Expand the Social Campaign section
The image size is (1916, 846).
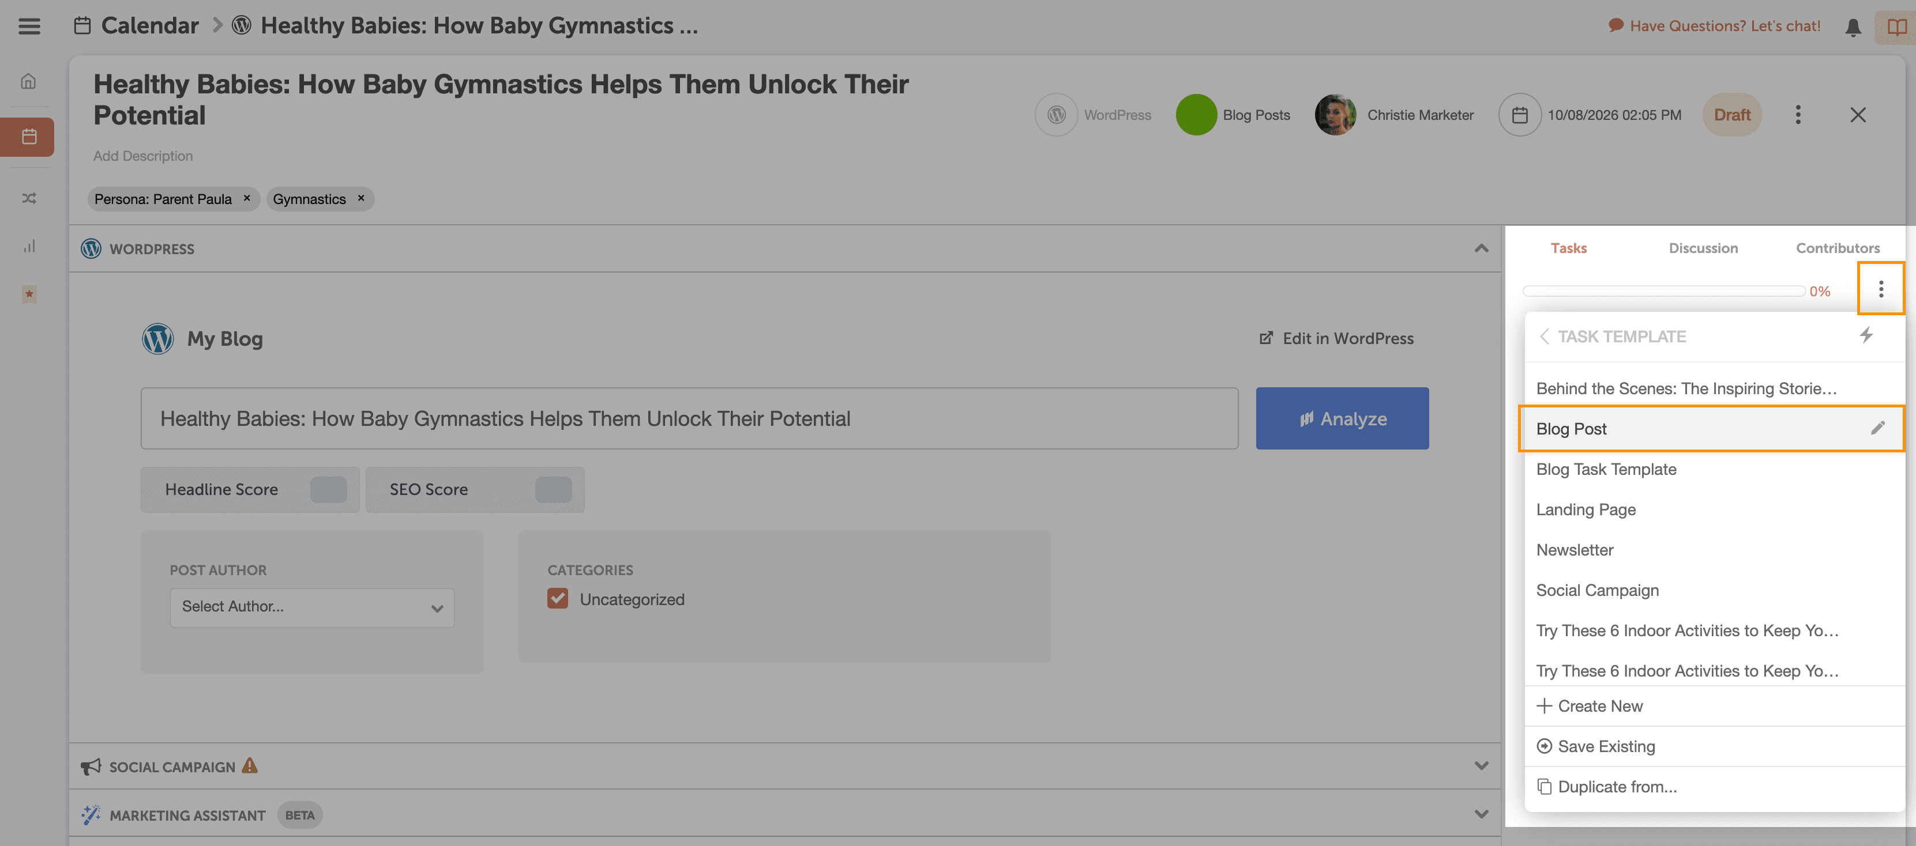1481,766
